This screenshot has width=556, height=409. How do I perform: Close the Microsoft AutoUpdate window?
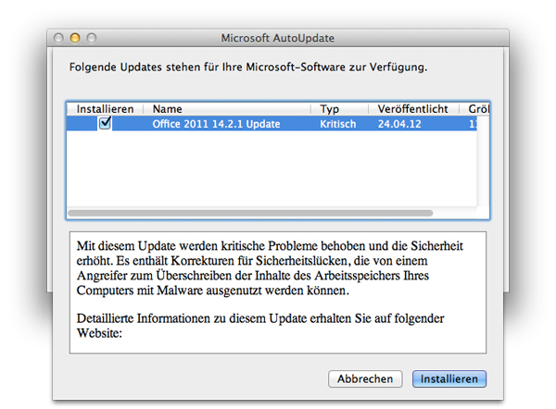point(58,38)
